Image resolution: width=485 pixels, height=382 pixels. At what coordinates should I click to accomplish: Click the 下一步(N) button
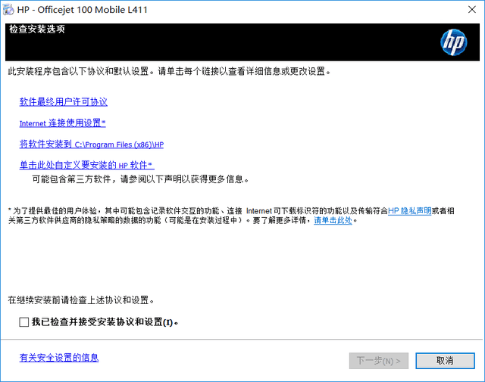(379, 361)
